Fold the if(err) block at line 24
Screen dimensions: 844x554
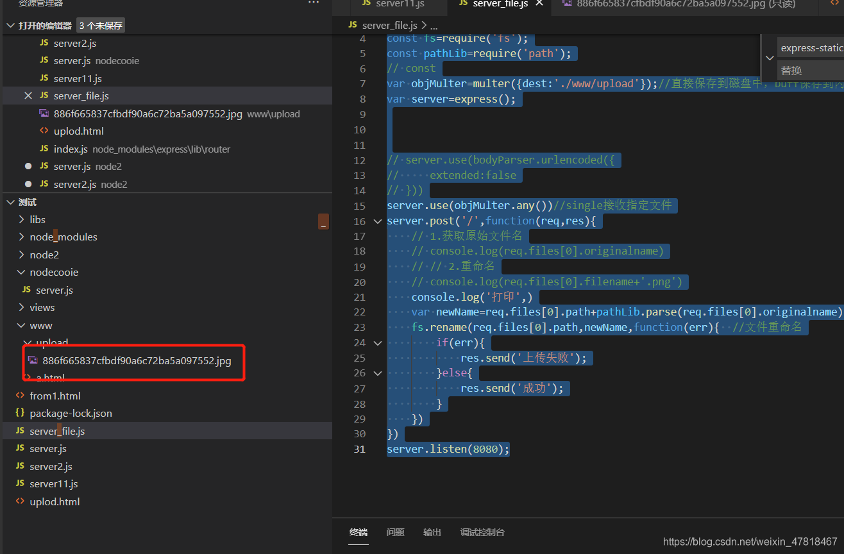click(378, 342)
